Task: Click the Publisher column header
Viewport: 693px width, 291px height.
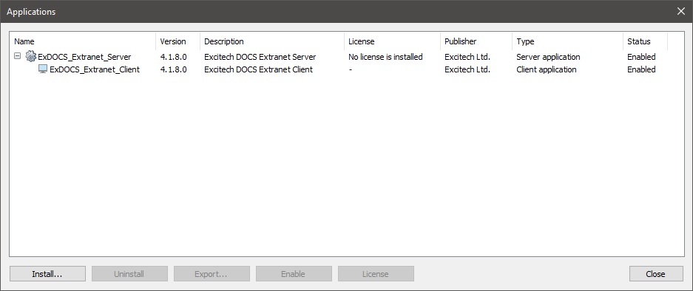Action: point(476,41)
